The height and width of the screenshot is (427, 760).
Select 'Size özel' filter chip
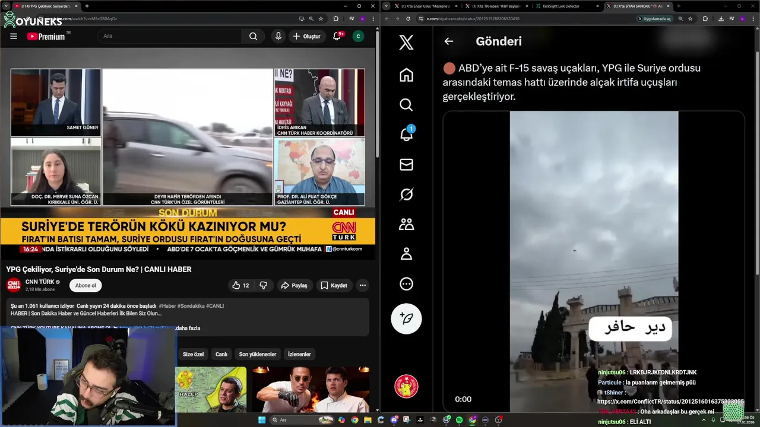193,354
